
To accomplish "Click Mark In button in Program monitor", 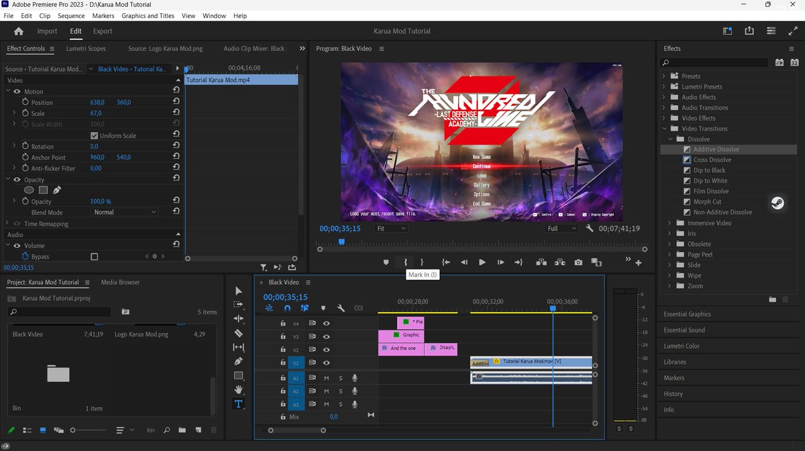I will 405,262.
